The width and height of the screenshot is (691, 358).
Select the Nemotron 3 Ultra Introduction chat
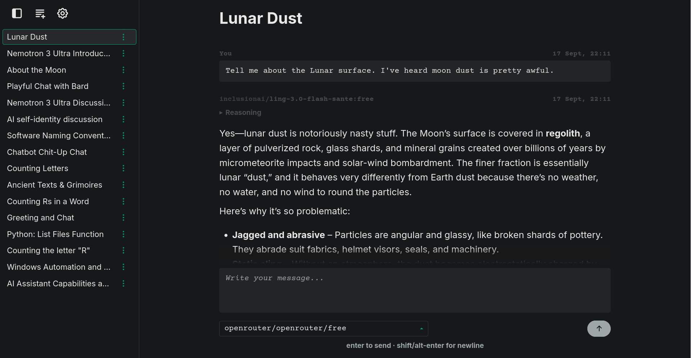(59, 54)
